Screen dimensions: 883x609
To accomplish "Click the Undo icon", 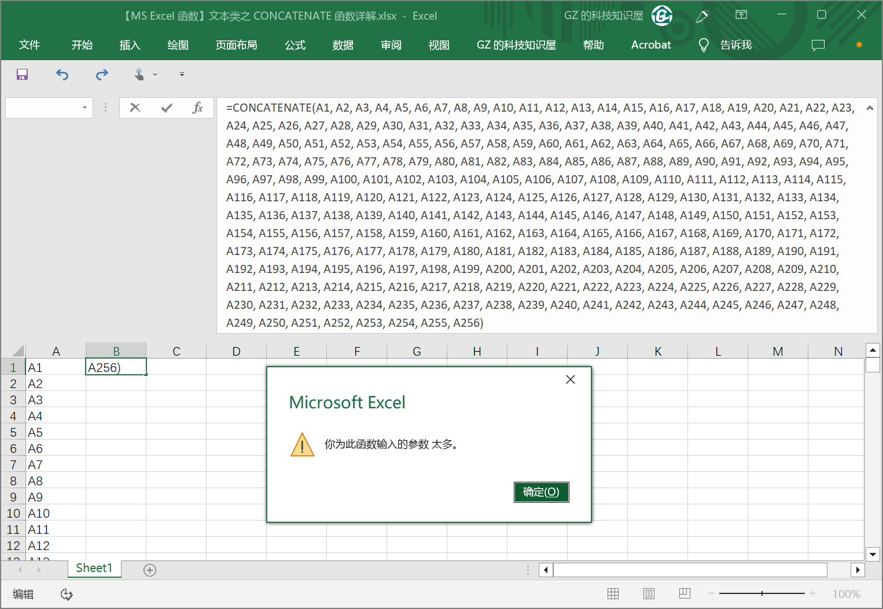I will coord(62,75).
